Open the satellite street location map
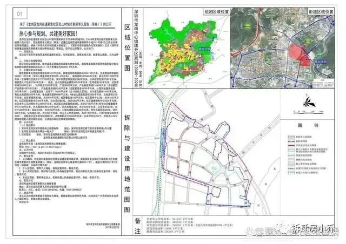This screenshot has height=244, width=346. (x=282, y=48)
